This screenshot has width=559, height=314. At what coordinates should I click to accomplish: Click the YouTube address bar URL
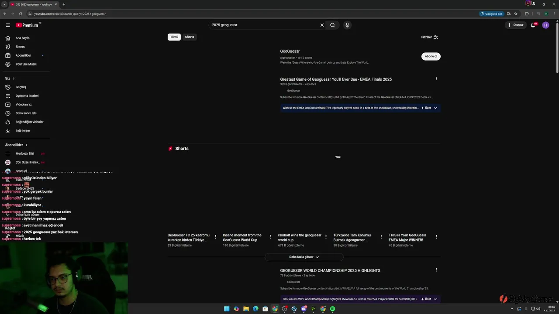[70, 14]
